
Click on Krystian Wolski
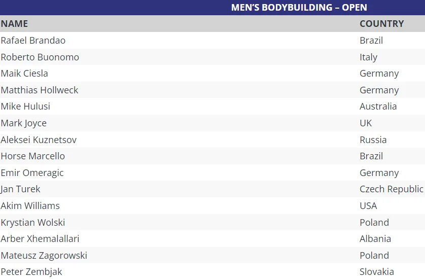33,222
